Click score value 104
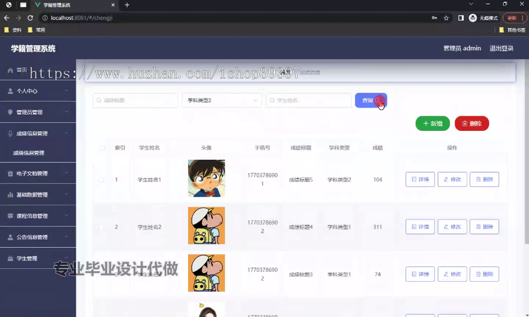The image size is (529, 317). click(x=377, y=180)
